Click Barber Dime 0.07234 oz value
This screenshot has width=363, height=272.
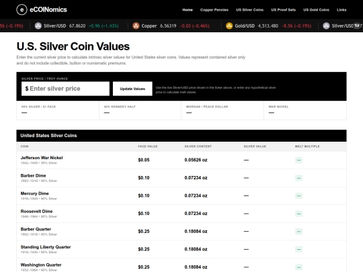[196, 177]
